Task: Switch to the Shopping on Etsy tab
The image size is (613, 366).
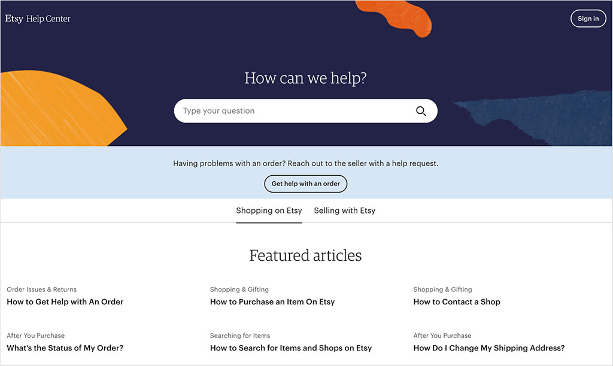Action: click(269, 211)
